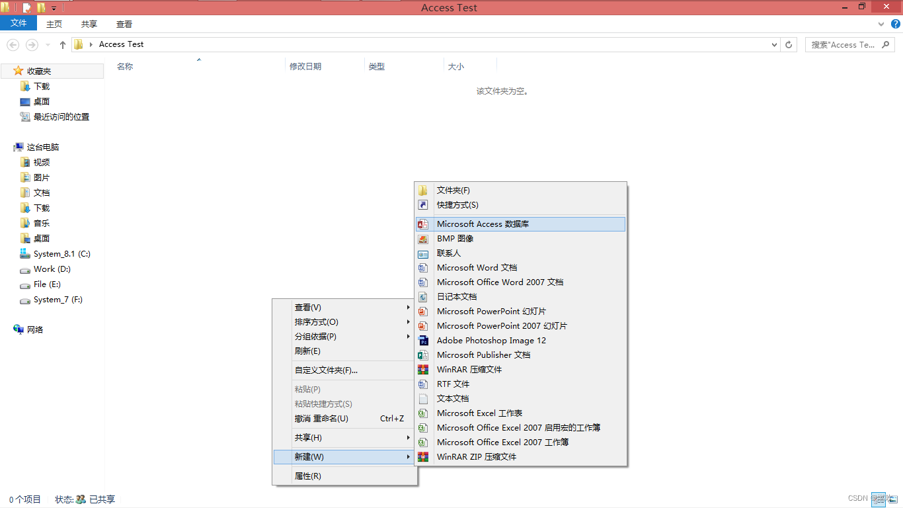This screenshot has height=508, width=903.
Task: Create an Adobe Photoshop Image 12 file
Action: click(x=520, y=341)
